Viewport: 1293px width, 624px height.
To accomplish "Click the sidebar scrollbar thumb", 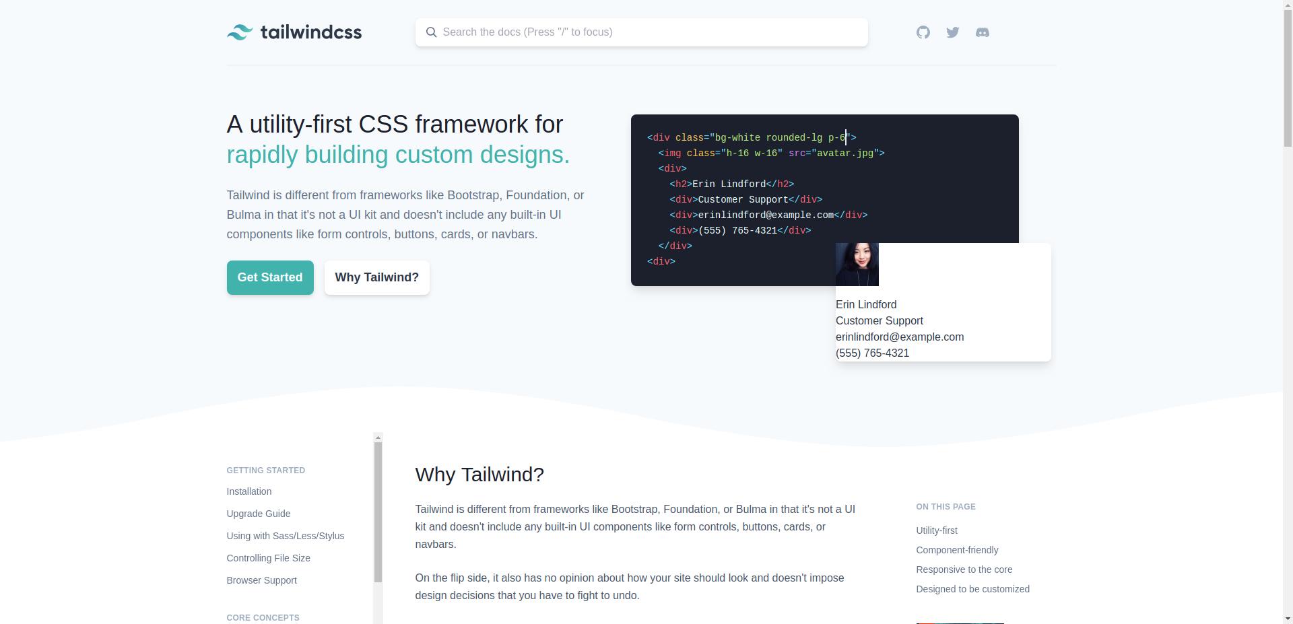I will (x=378, y=512).
